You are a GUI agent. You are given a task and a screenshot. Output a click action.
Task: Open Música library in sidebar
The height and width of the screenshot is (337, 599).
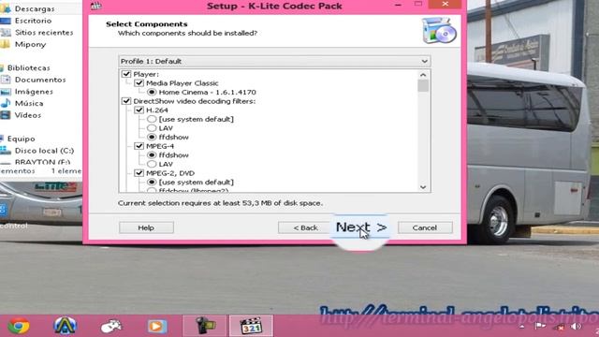pos(29,103)
